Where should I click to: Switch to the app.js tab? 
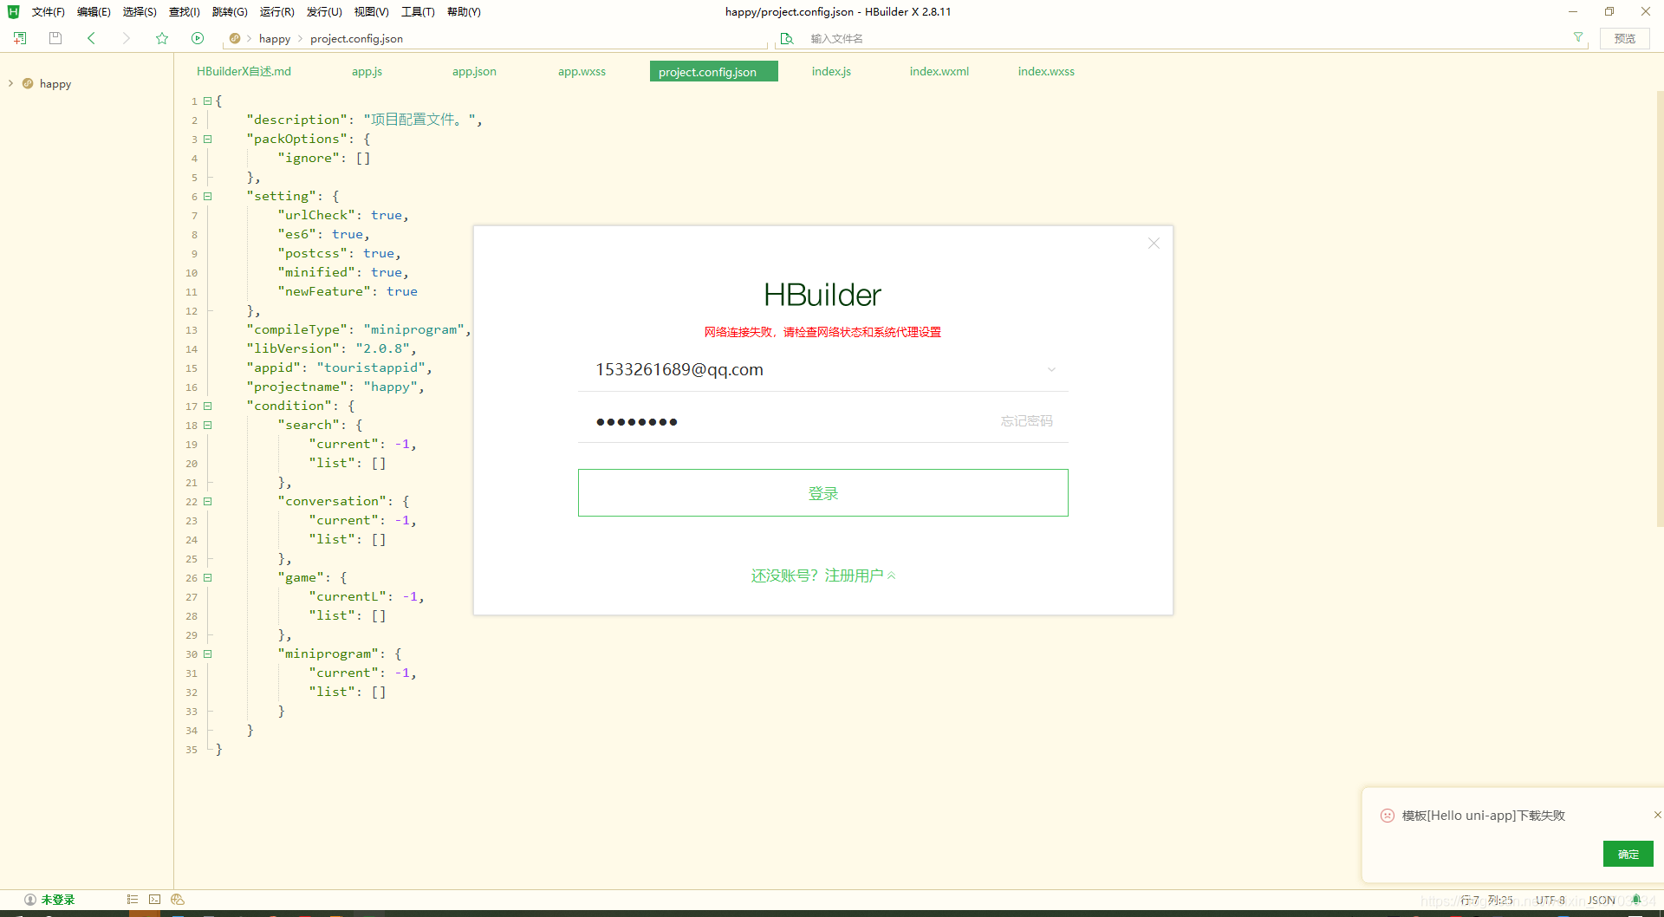tap(367, 71)
